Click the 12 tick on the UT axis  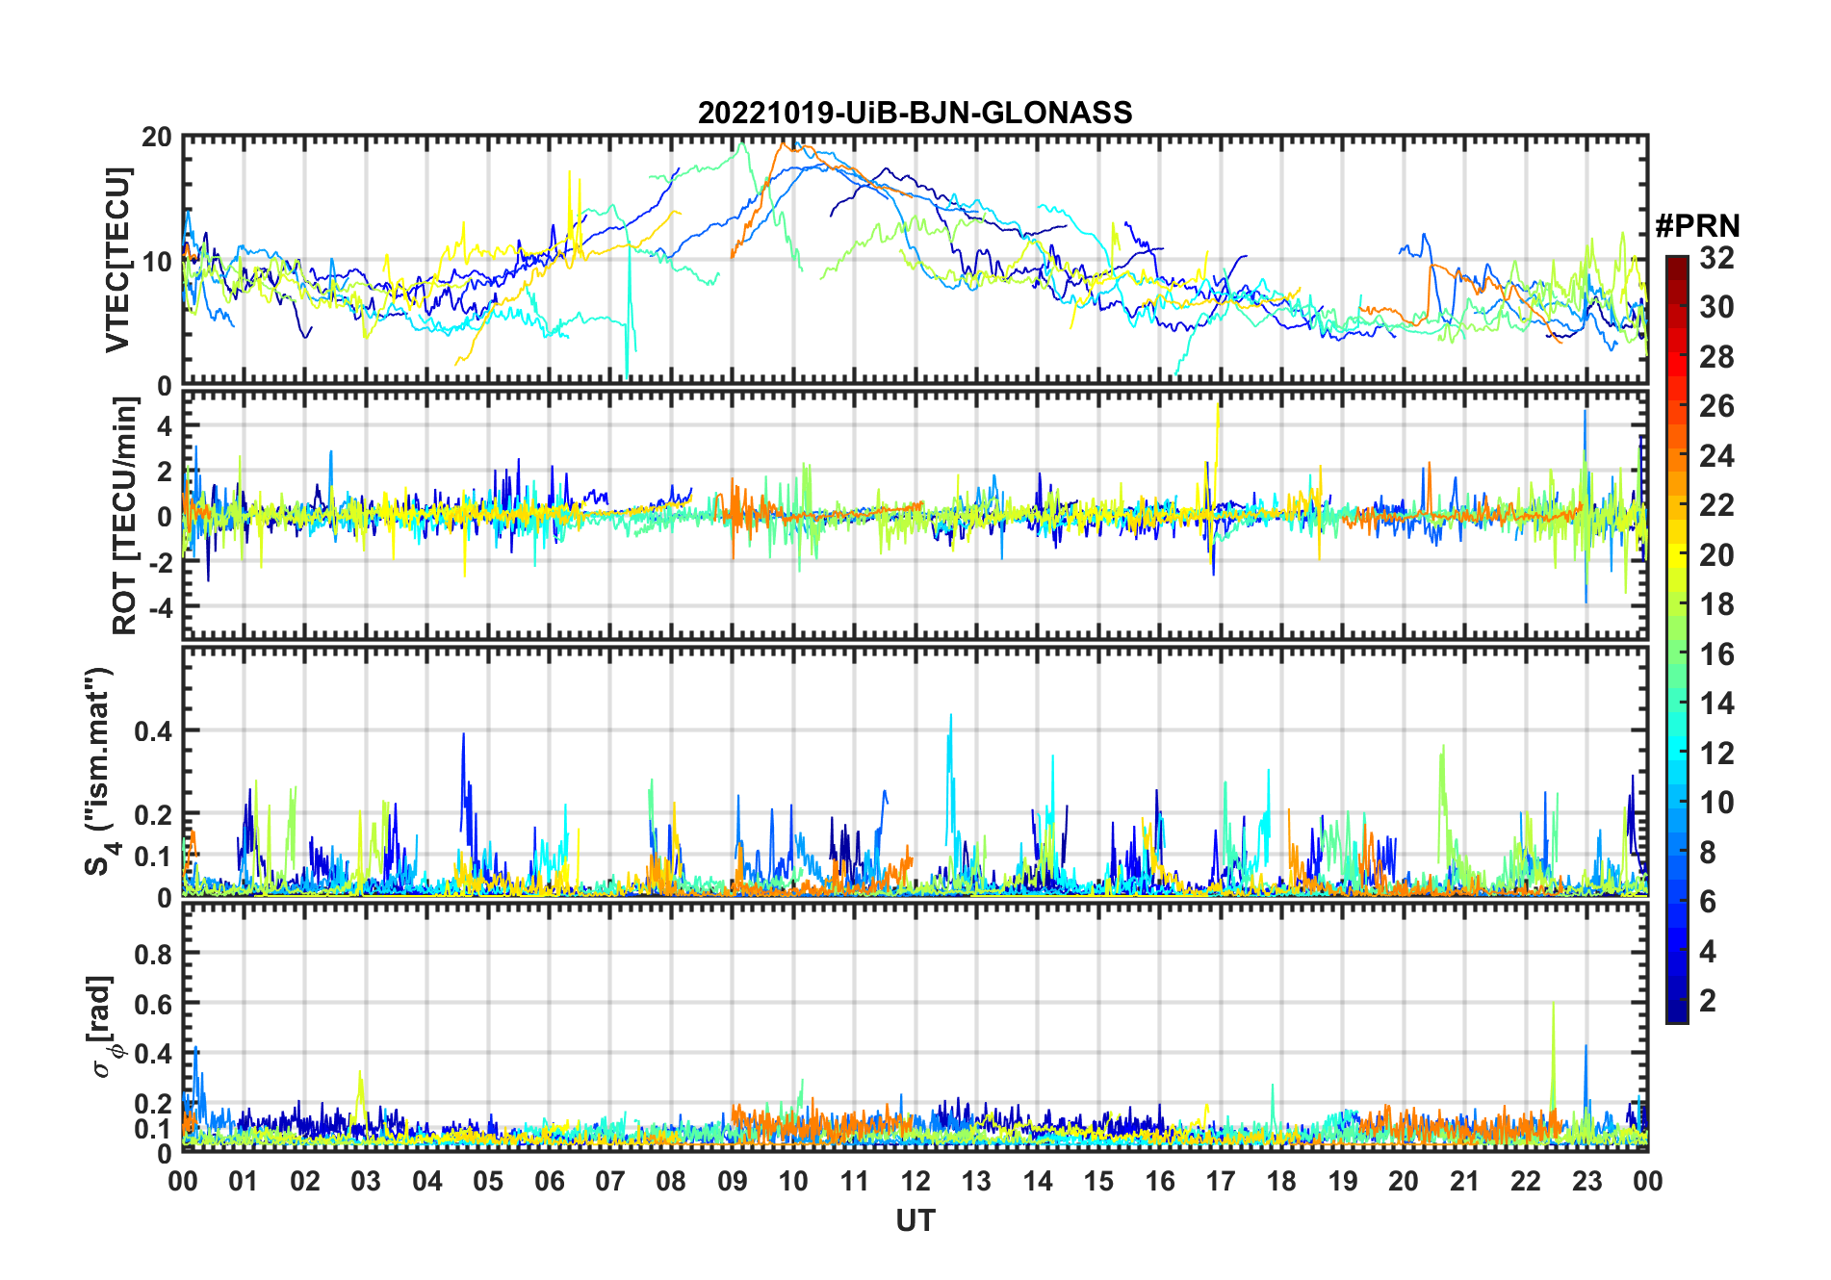[x=915, y=1181]
